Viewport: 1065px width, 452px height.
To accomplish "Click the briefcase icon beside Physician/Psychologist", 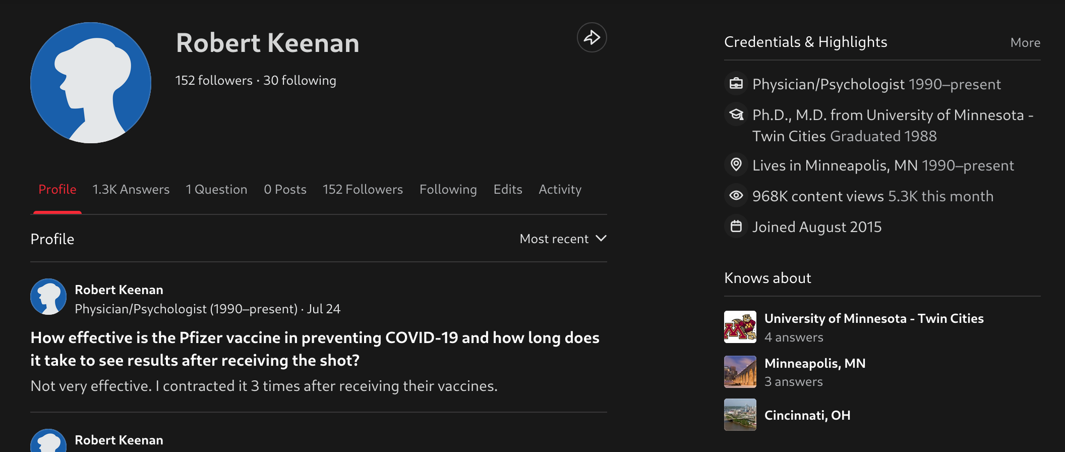I will (x=736, y=84).
